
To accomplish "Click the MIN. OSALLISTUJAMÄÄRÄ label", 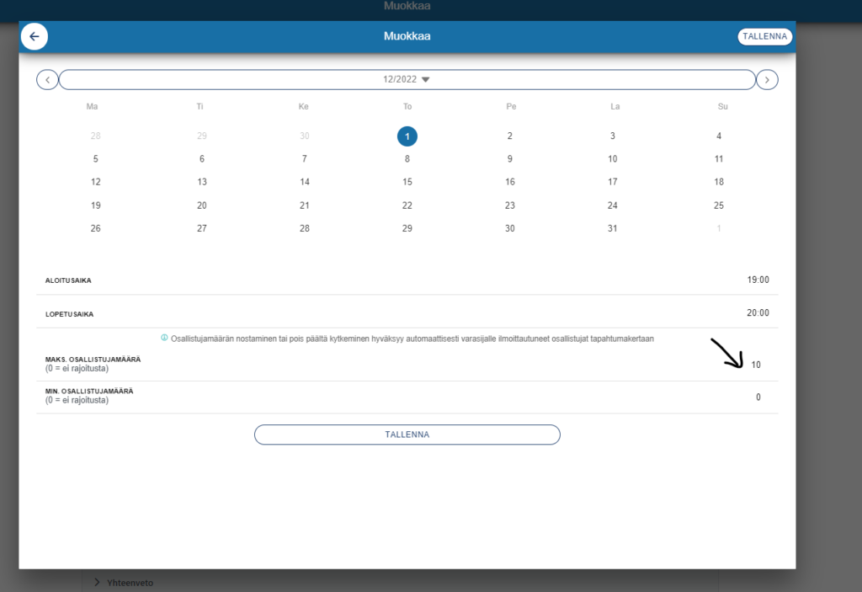I will (89, 392).
